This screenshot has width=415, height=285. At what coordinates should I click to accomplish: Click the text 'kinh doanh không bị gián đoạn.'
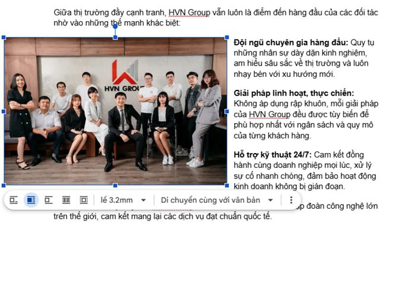coord(289,186)
